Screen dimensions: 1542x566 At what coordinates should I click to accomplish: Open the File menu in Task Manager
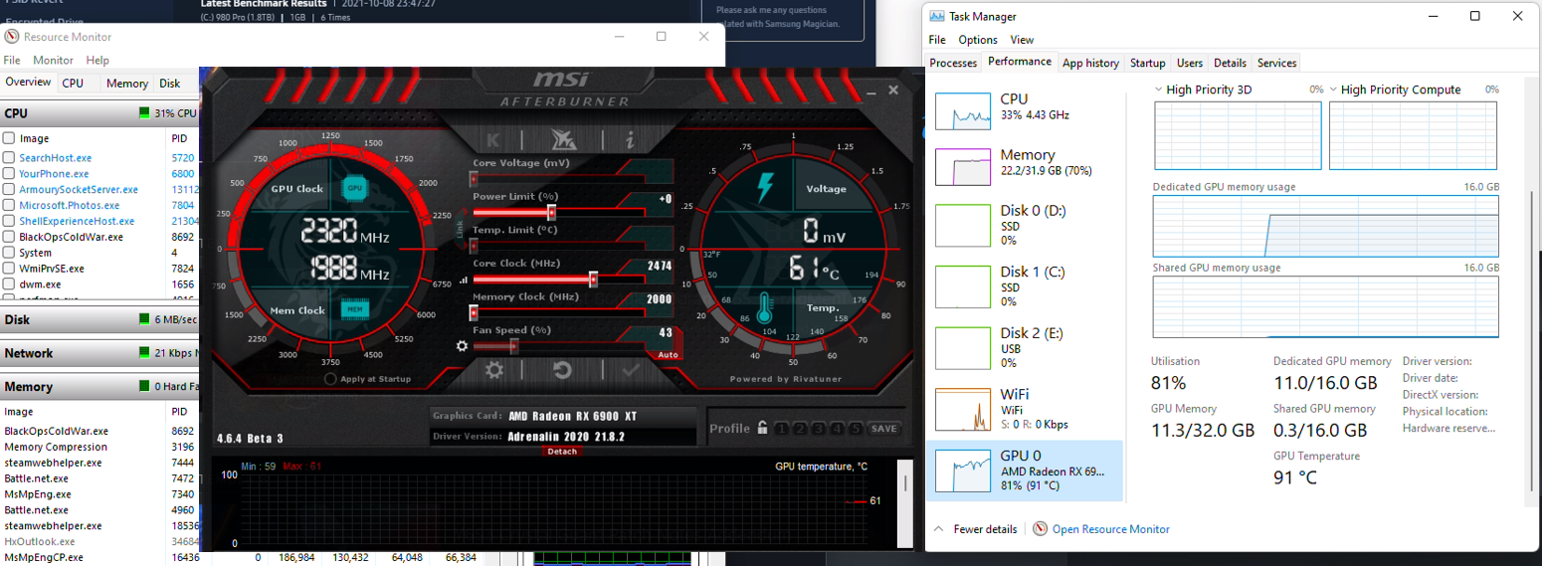(937, 40)
